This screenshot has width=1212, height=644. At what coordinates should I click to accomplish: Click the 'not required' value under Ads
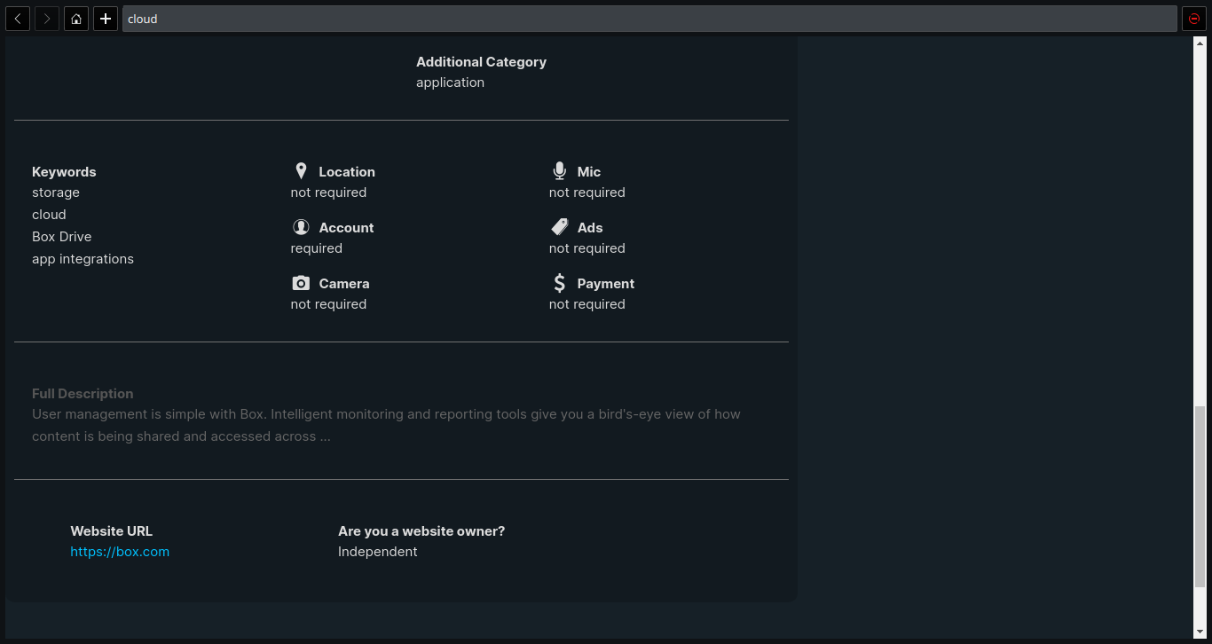point(586,248)
